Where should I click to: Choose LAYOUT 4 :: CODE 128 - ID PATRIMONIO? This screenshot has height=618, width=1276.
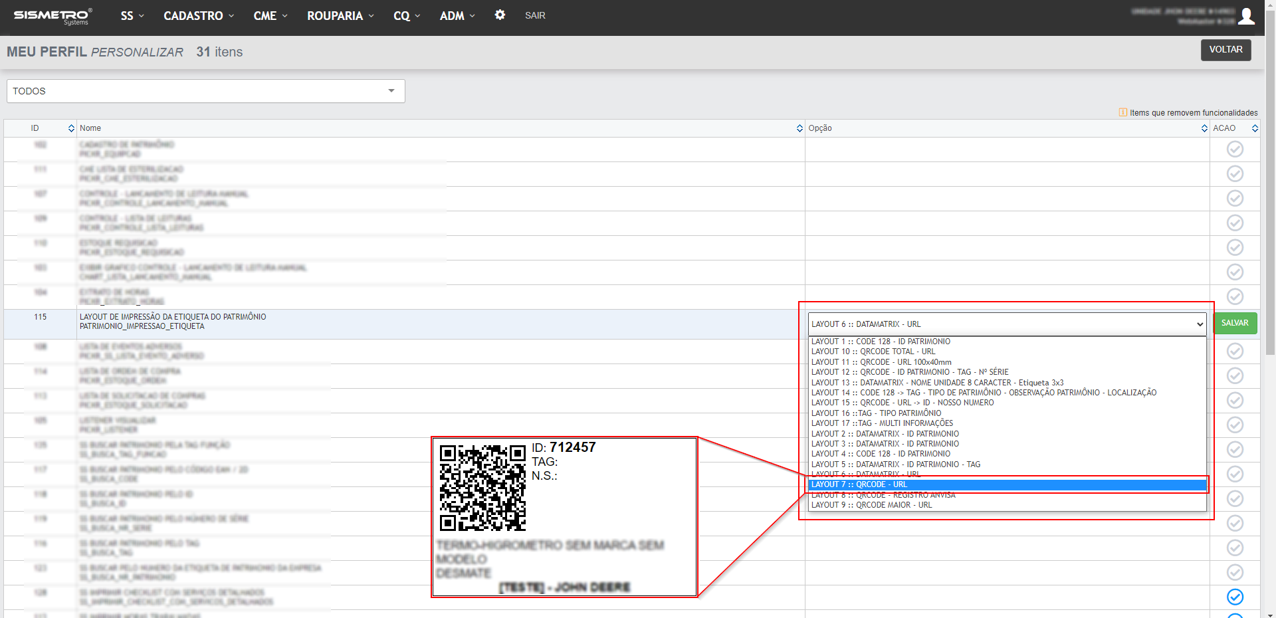(x=1008, y=454)
